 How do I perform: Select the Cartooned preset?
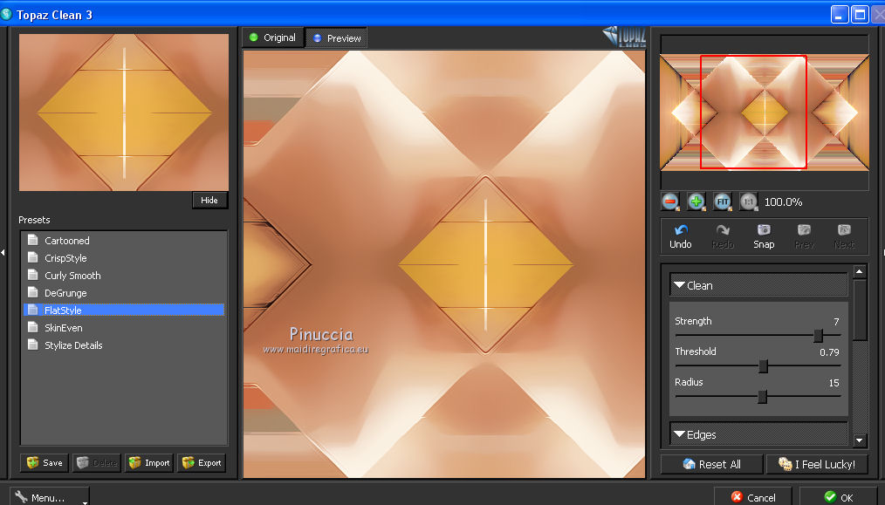point(124,241)
